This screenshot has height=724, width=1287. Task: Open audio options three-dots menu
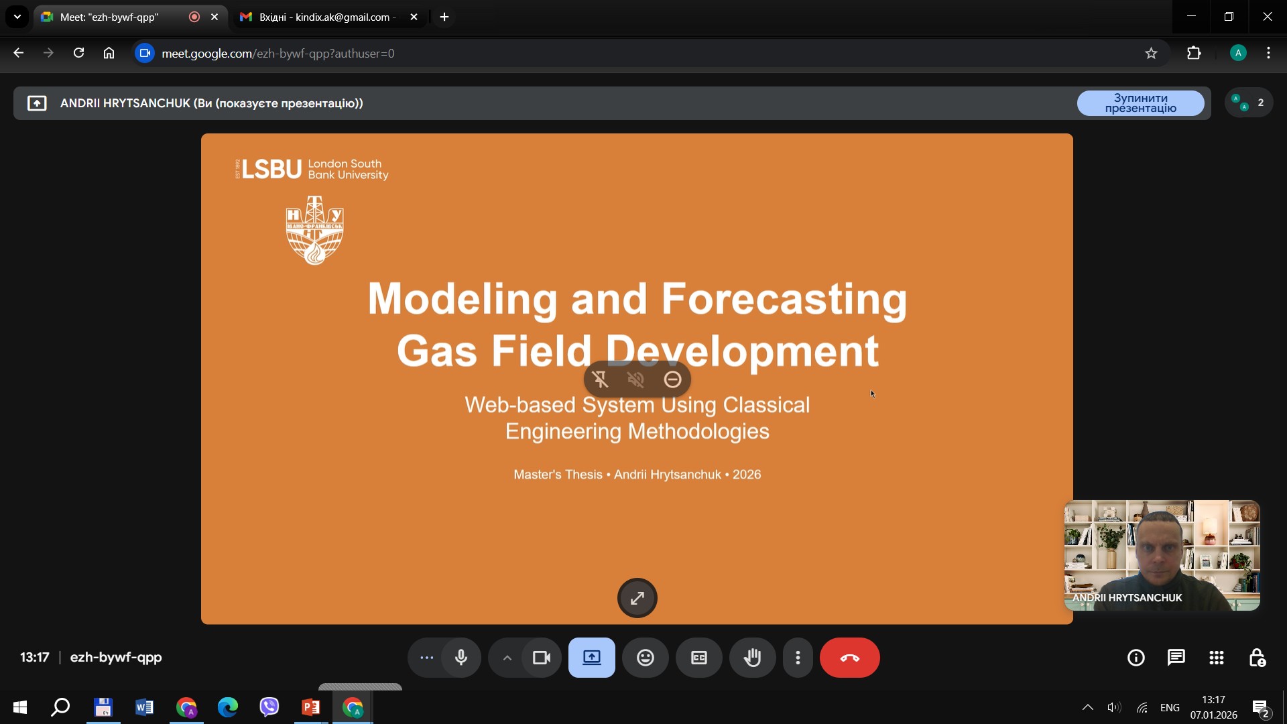426,658
